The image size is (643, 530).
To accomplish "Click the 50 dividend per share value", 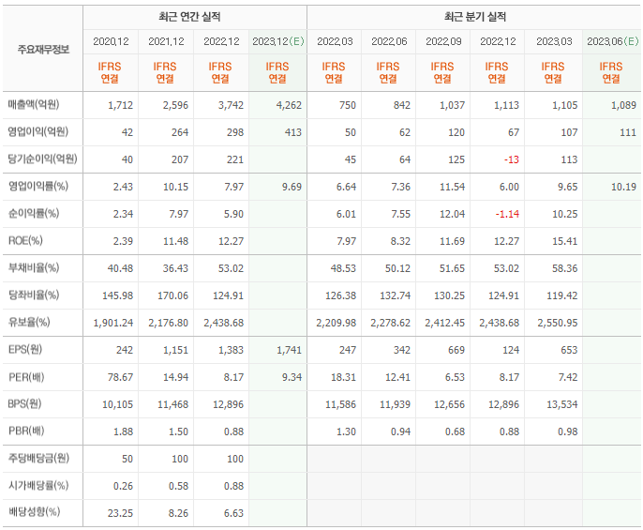I will [x=127, y=459].
